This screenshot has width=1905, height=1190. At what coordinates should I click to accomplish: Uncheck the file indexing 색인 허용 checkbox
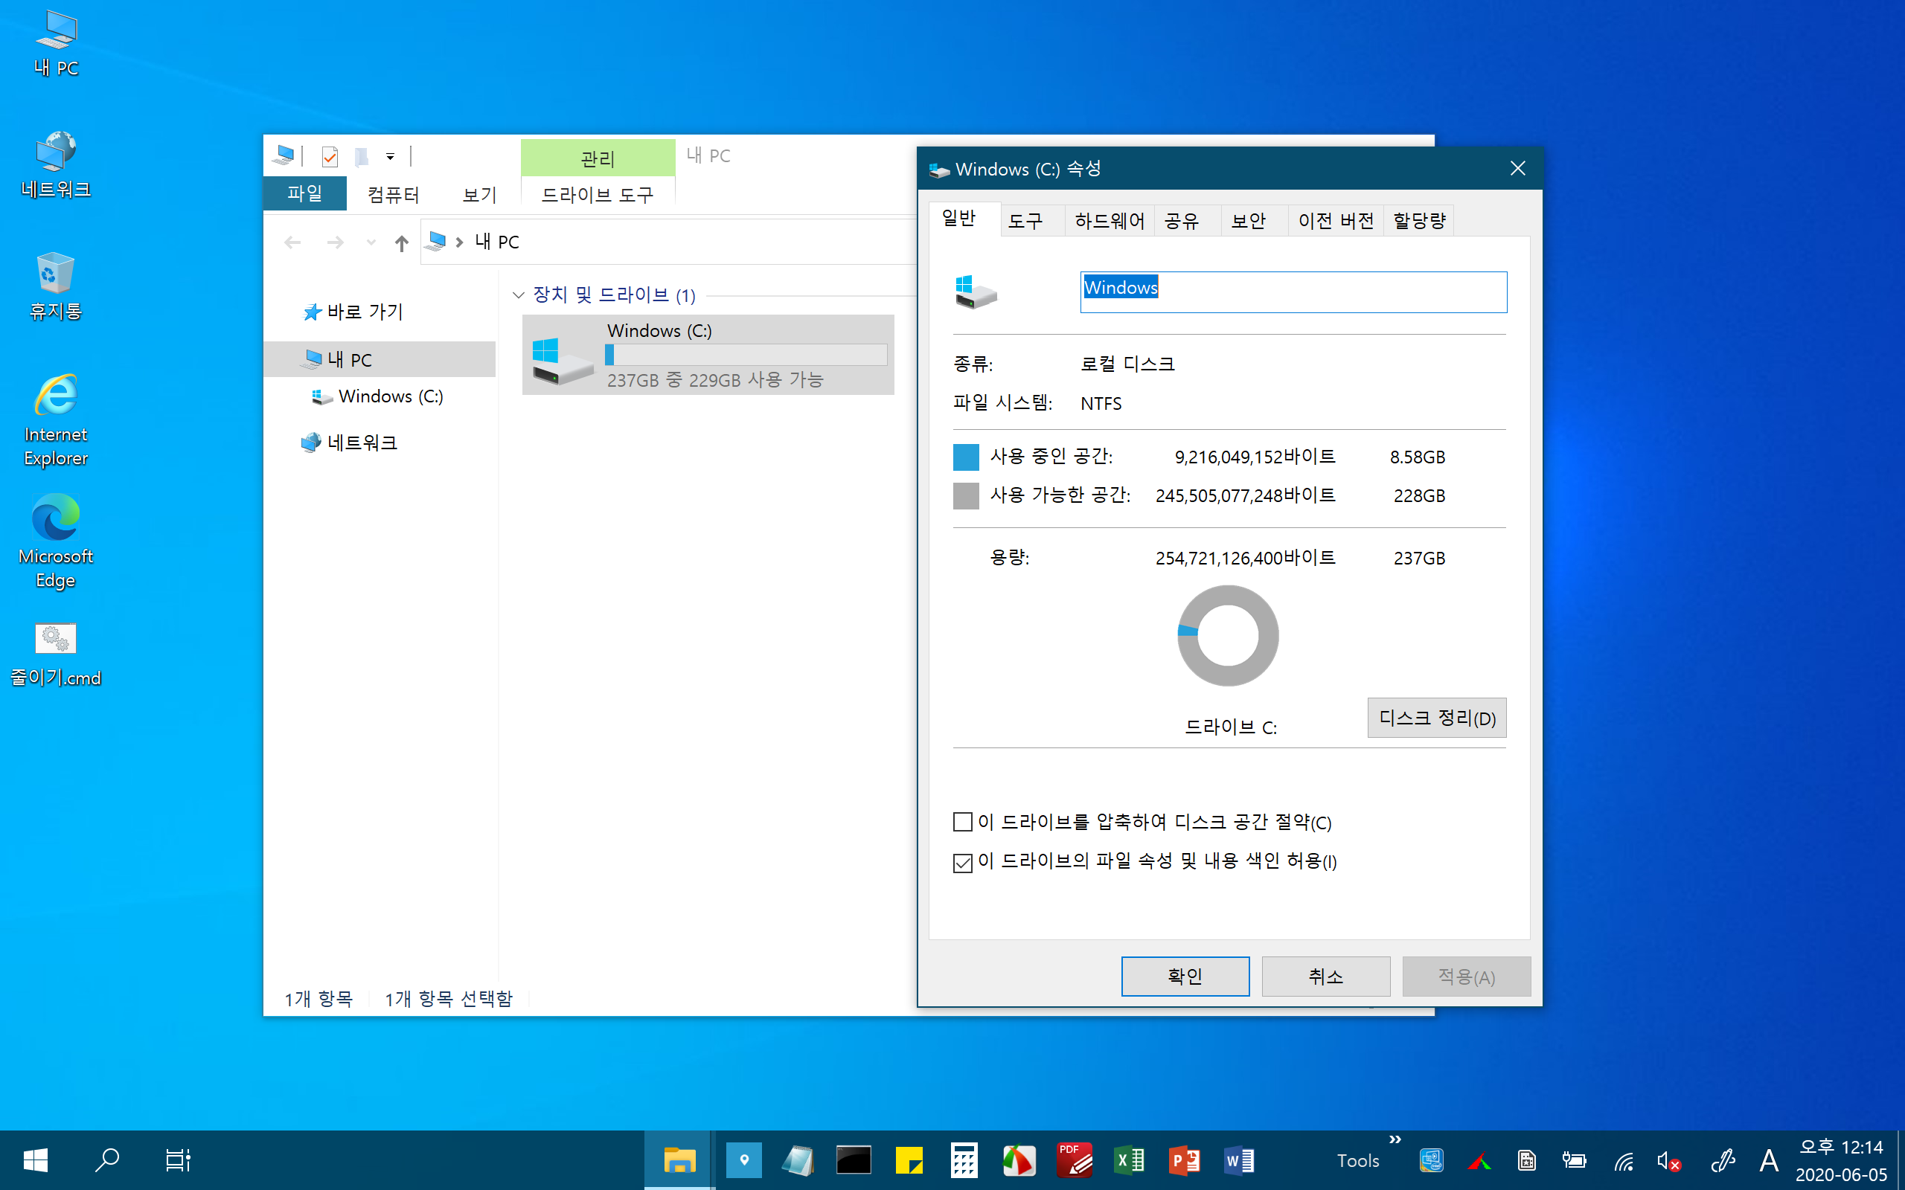(x=963, y=863)
